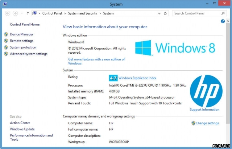The image size is (232, 149).
Task: Expand chevron after Control Panel breadcrumb
Action: pos(65,13)
